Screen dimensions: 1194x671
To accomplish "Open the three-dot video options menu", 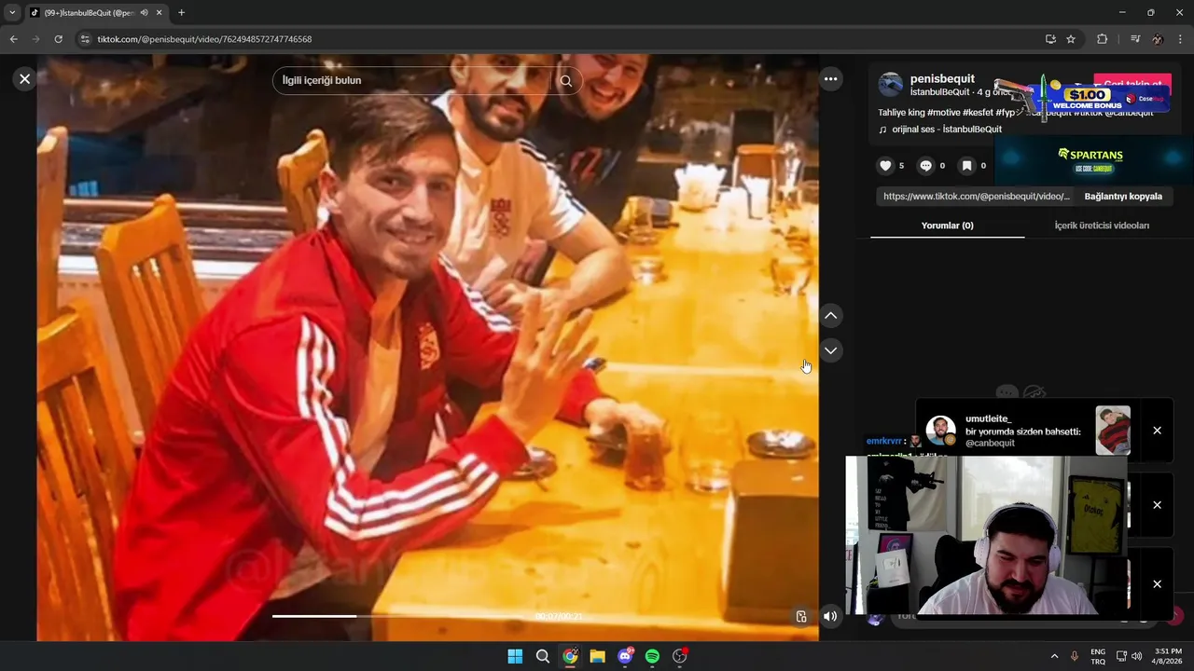I will pos(830,79).
